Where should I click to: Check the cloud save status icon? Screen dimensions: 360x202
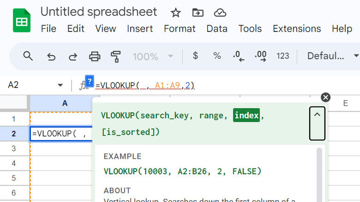pos(220,12)
